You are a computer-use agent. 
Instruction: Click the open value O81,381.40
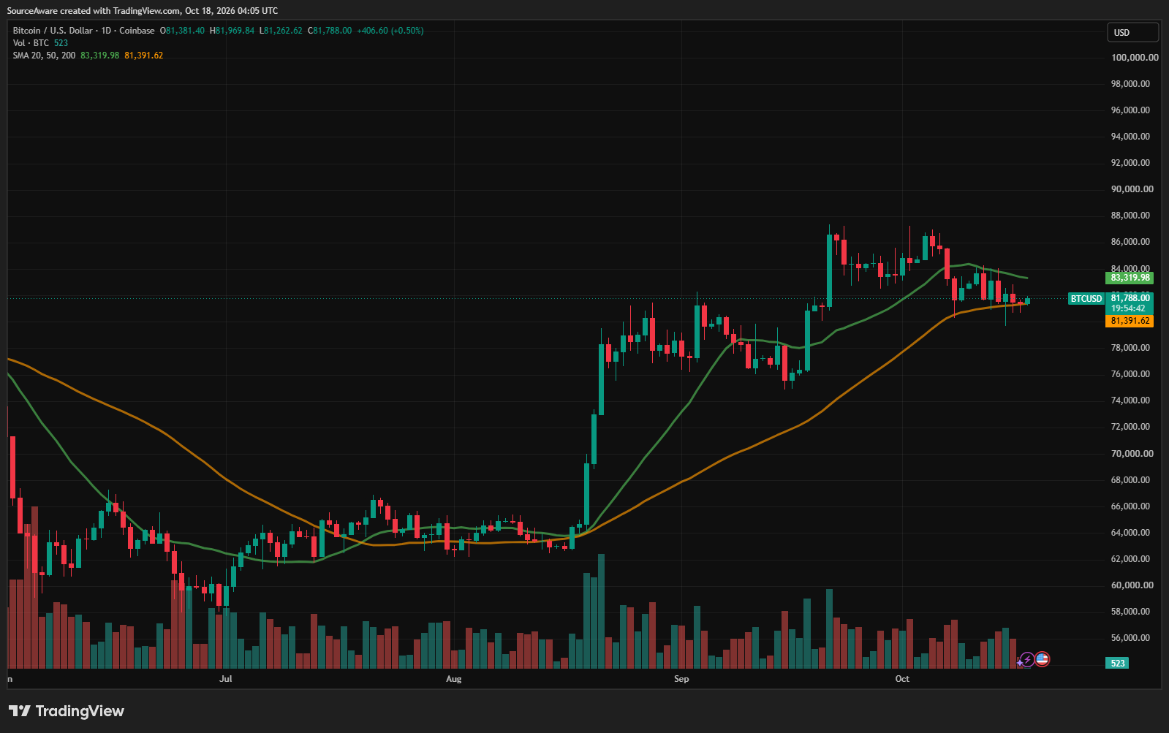[x=182, y=31]
